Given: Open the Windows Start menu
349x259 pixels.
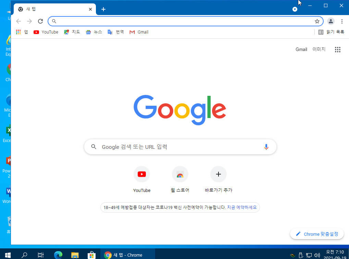Looking at the screenshot, I should pos(8,255).
